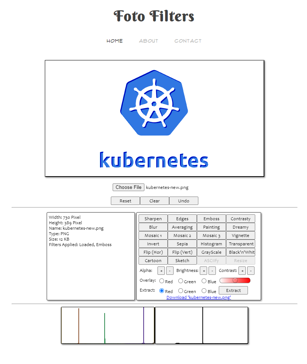
Task: Decrease Contrast with the minus stepper
Action: click(x=250, y=270)
